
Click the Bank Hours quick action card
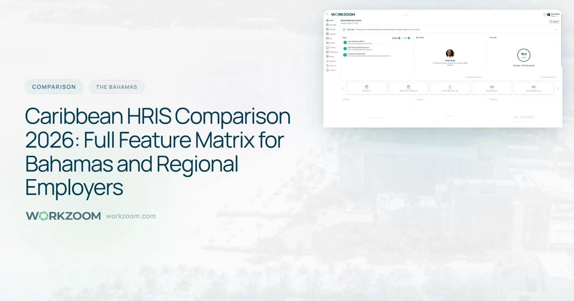point(367,88)
